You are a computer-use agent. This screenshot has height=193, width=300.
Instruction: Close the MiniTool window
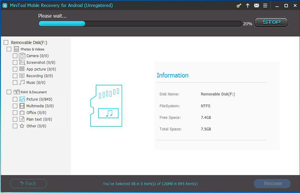(x=295, y=6)
